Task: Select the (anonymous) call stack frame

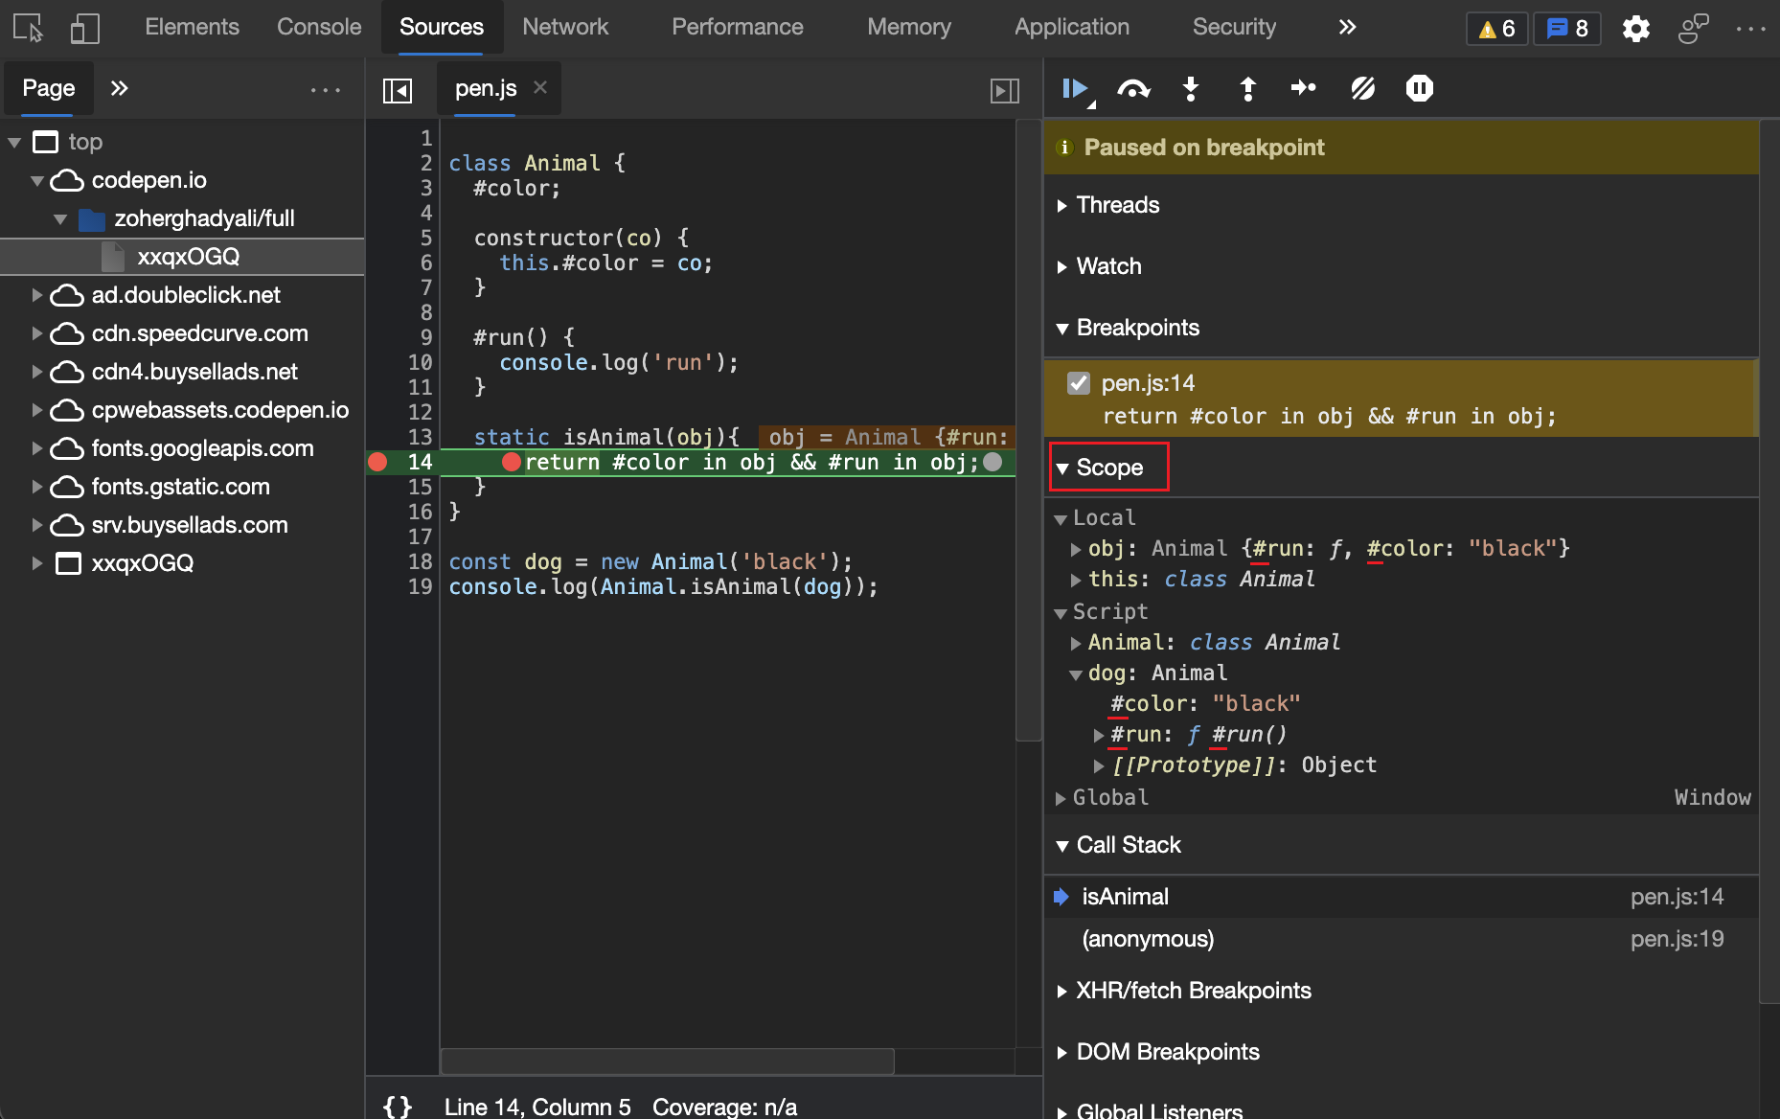Action: point(1148,939)
